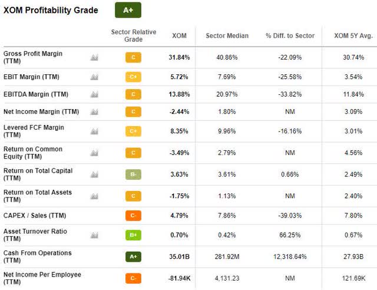The image size is (377, 290).
Task: Open Return on Total Capital chart icon
Action: pyautogui.click(x=94, y=174)
